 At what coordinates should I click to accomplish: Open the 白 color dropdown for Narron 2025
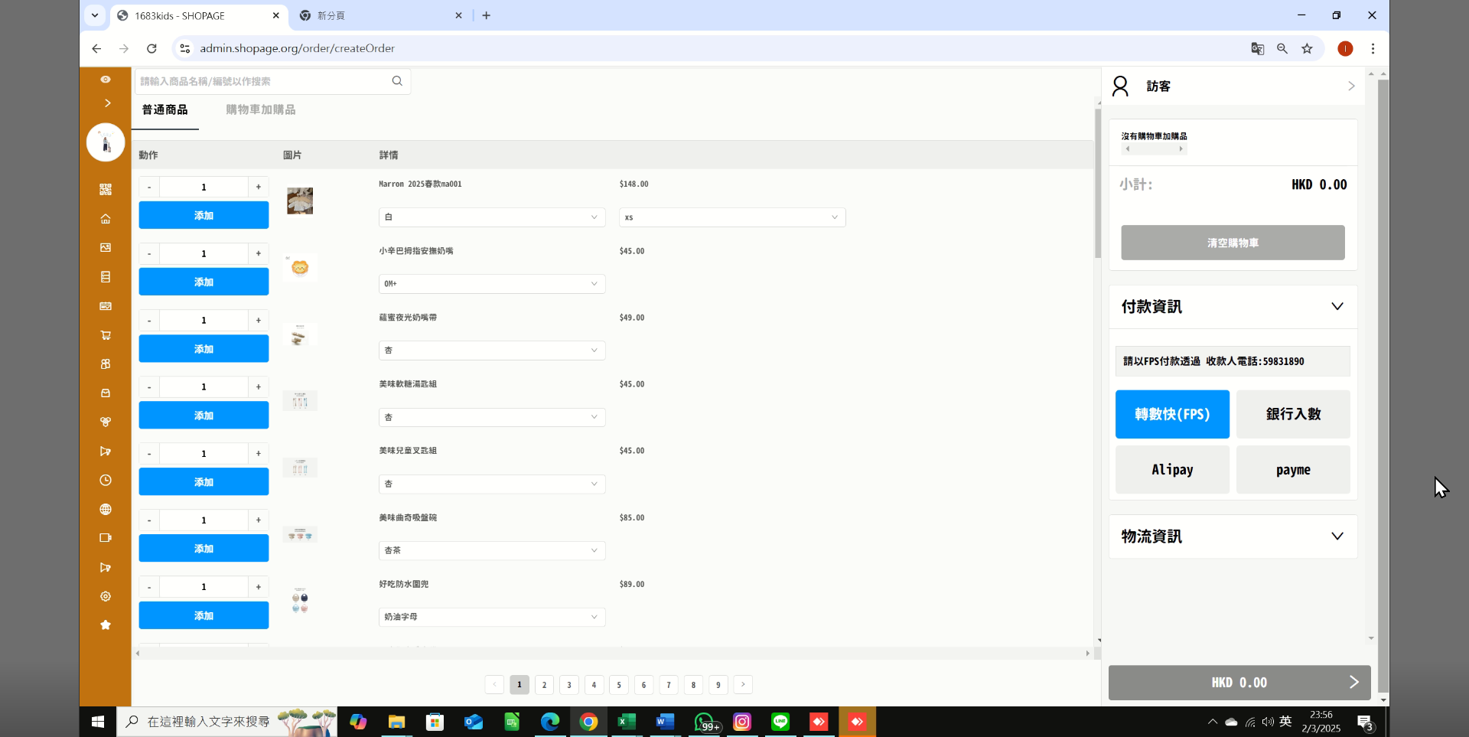point(492,217)
